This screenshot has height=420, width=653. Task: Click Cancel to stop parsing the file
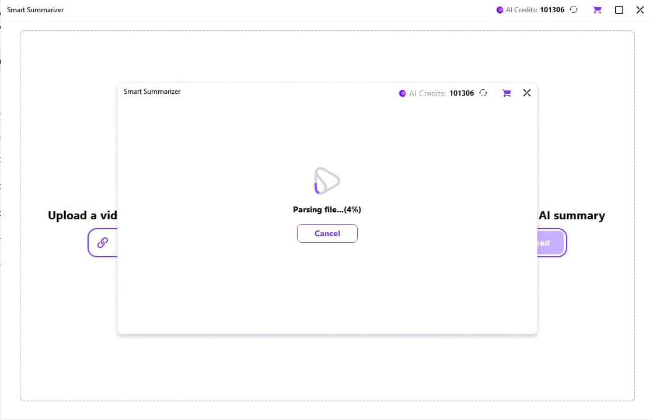coord(327,233)
